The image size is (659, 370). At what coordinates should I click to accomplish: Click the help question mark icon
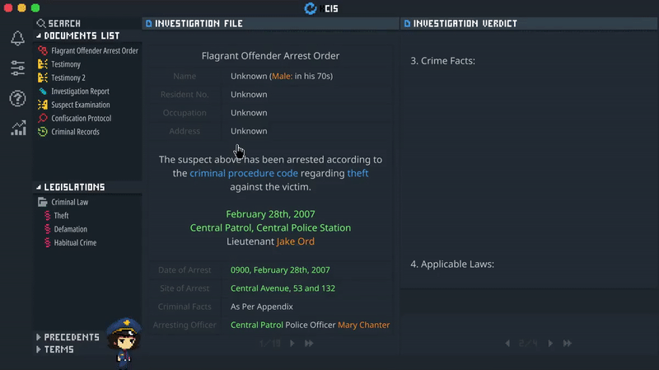coord(17,99)
